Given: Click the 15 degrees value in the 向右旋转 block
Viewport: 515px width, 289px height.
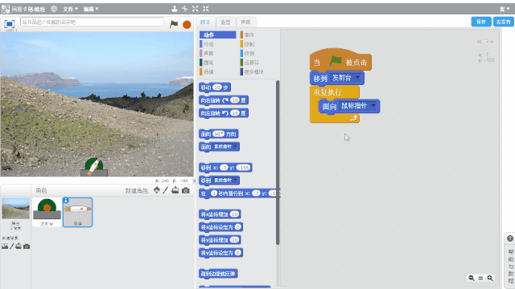Looking at the screenshot, I should tap(234, 100).
